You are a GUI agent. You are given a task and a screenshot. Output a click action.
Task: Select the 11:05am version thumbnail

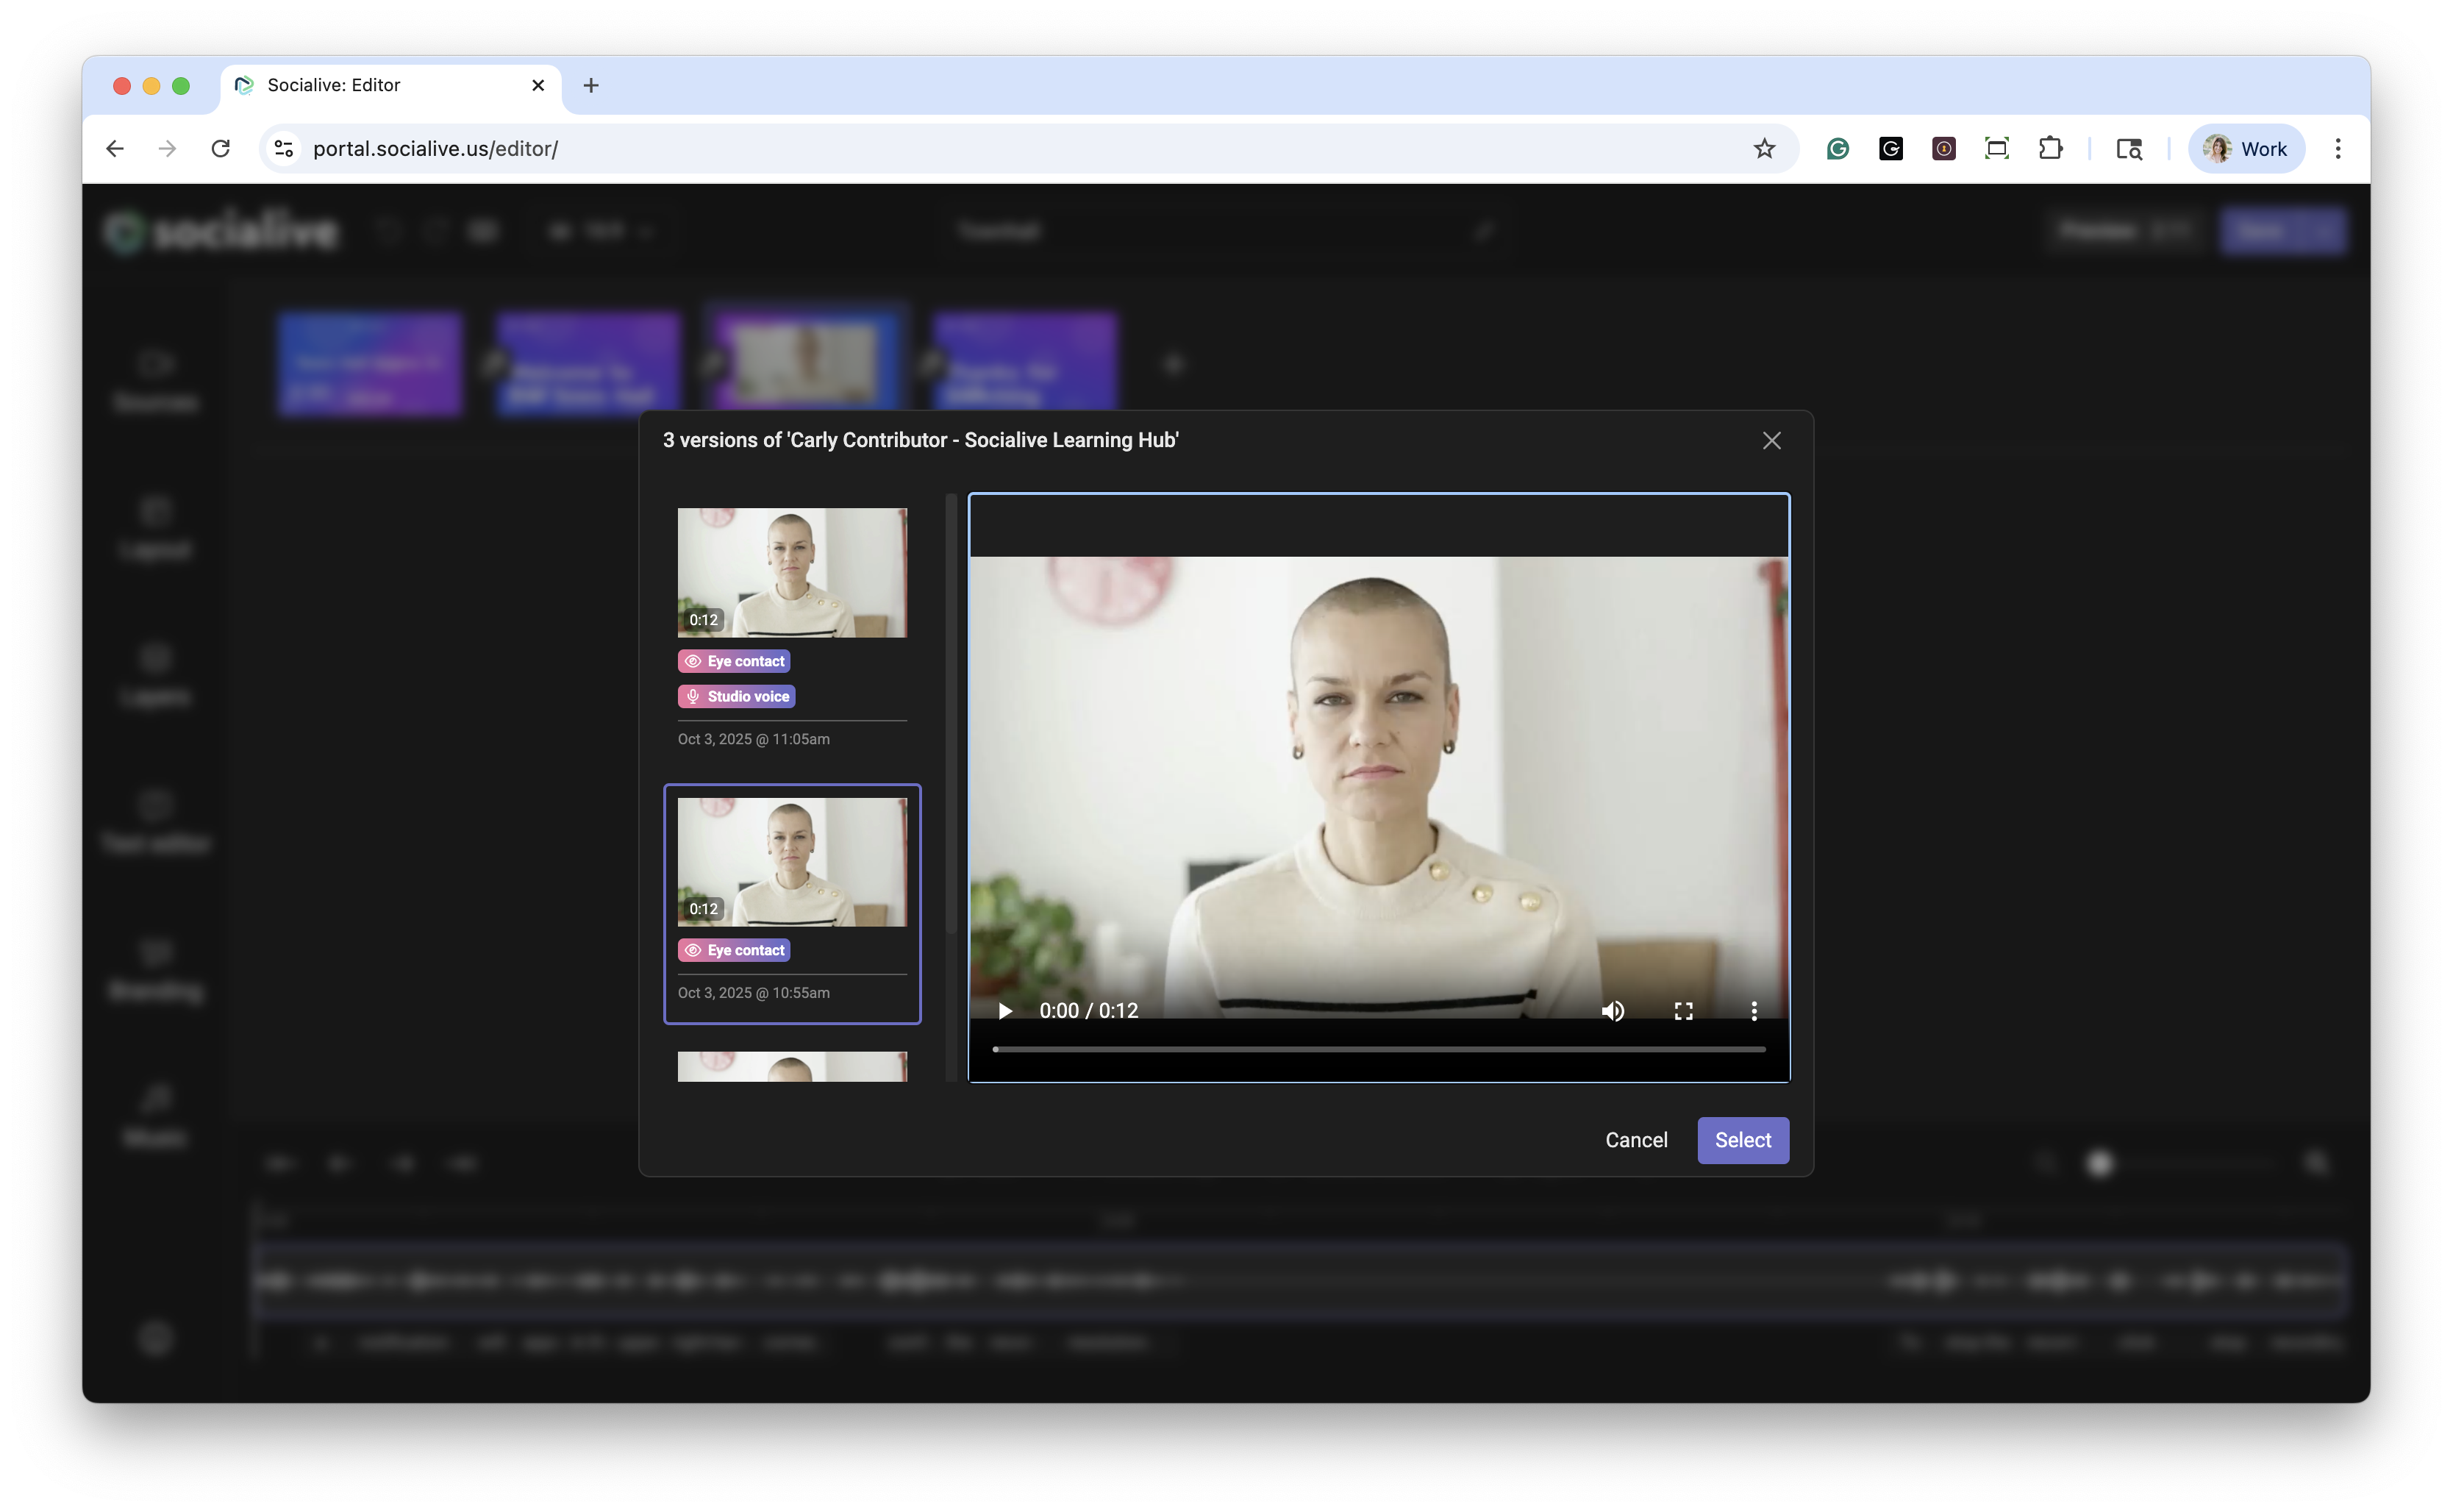(792, 573)
